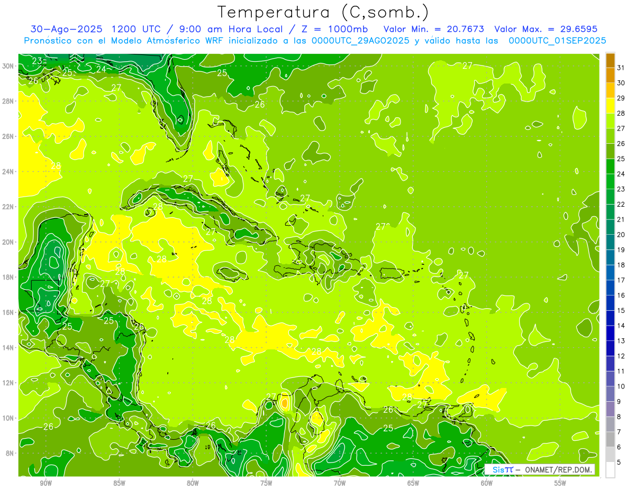Click the '0000UTC_29AGO2025' initialization time
This screenshot has height=490, width=635.
point(361,41)
